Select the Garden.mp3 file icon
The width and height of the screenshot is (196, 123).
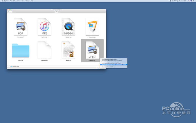pyautogui.click(x=44, y=27)
